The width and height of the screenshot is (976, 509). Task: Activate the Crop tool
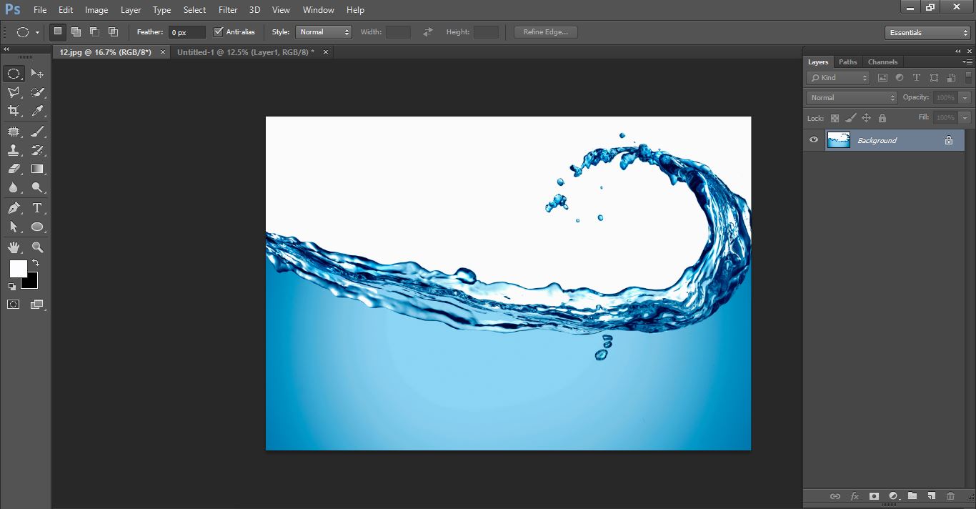point(13,111)
